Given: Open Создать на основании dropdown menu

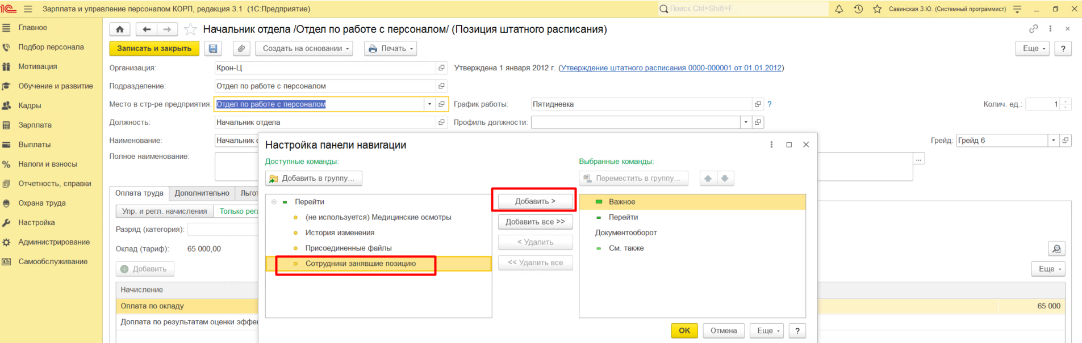Looking at the screenshot, I should point(304,49).
